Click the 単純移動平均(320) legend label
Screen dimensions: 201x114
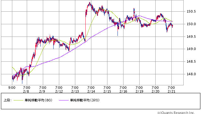coord(85,100)
